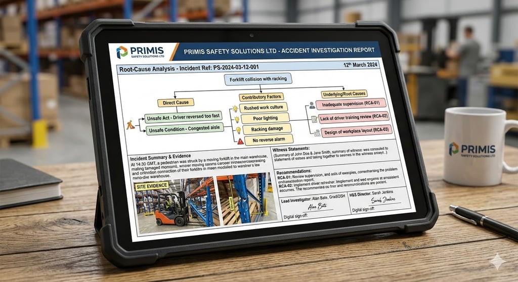Select the 'Poor lighting' factor box
The width and height of the screenshot is (518, 282).
pos(265,118)
